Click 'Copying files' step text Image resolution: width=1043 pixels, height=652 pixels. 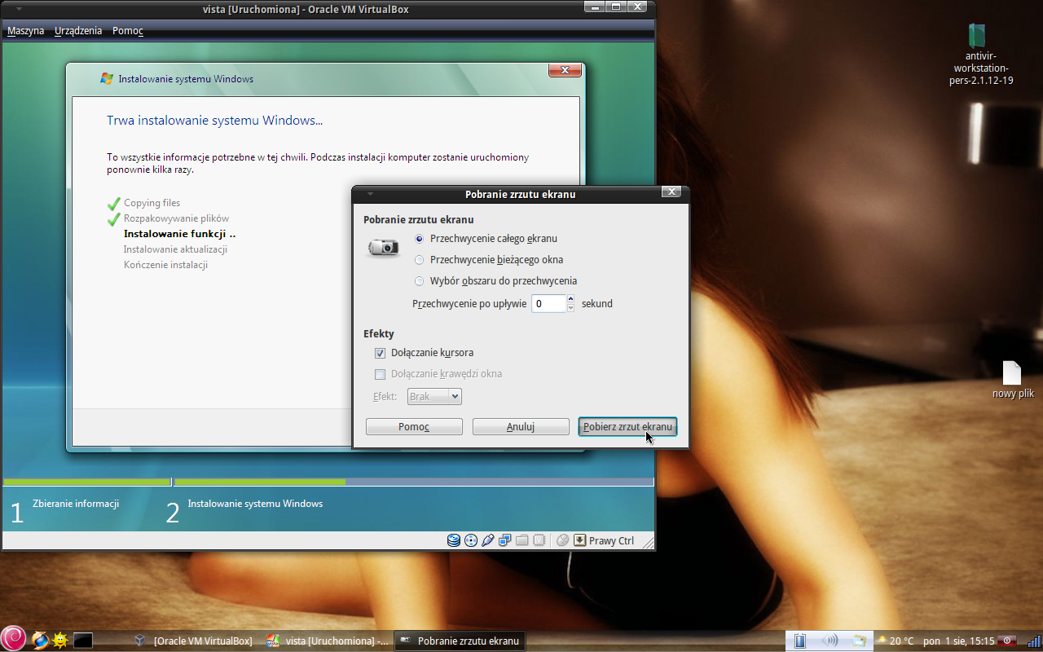[x=152, y=203]
